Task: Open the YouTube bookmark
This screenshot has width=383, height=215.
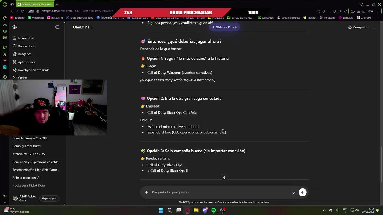Action: [x=17, y=18]
